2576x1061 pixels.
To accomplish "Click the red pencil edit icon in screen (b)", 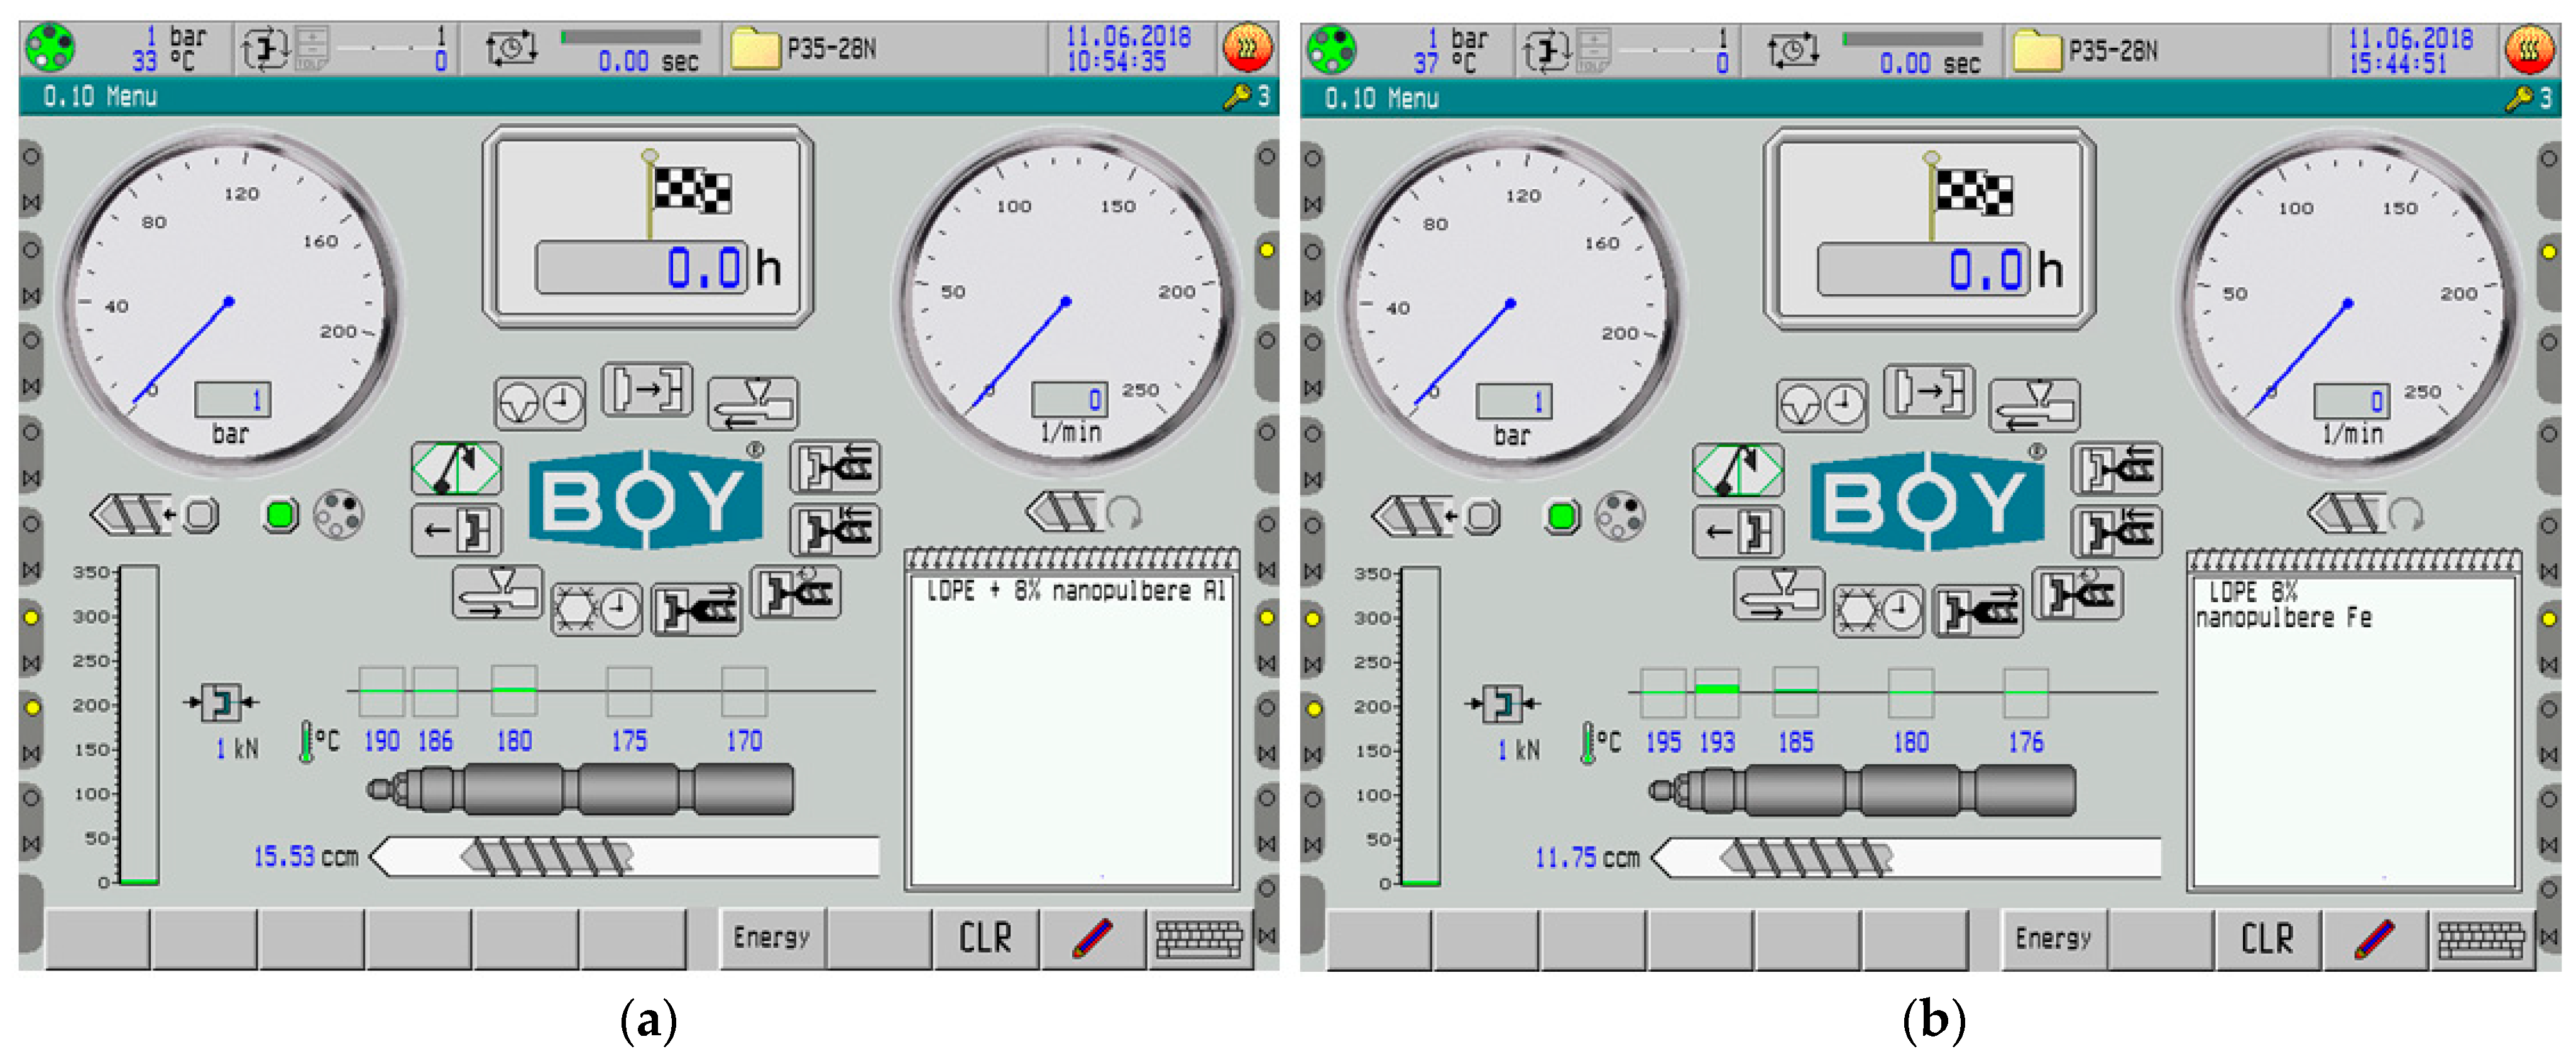I will tap(2375, 939).
